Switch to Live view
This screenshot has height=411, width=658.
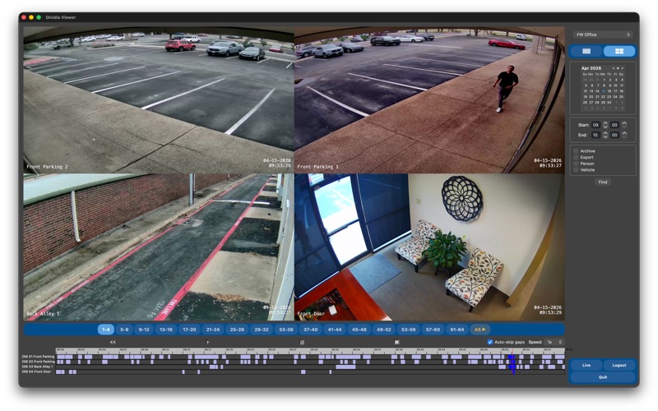[586, 365]
